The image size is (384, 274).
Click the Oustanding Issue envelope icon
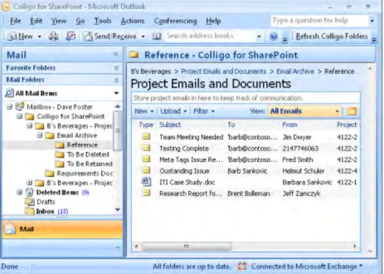point(146,170)
